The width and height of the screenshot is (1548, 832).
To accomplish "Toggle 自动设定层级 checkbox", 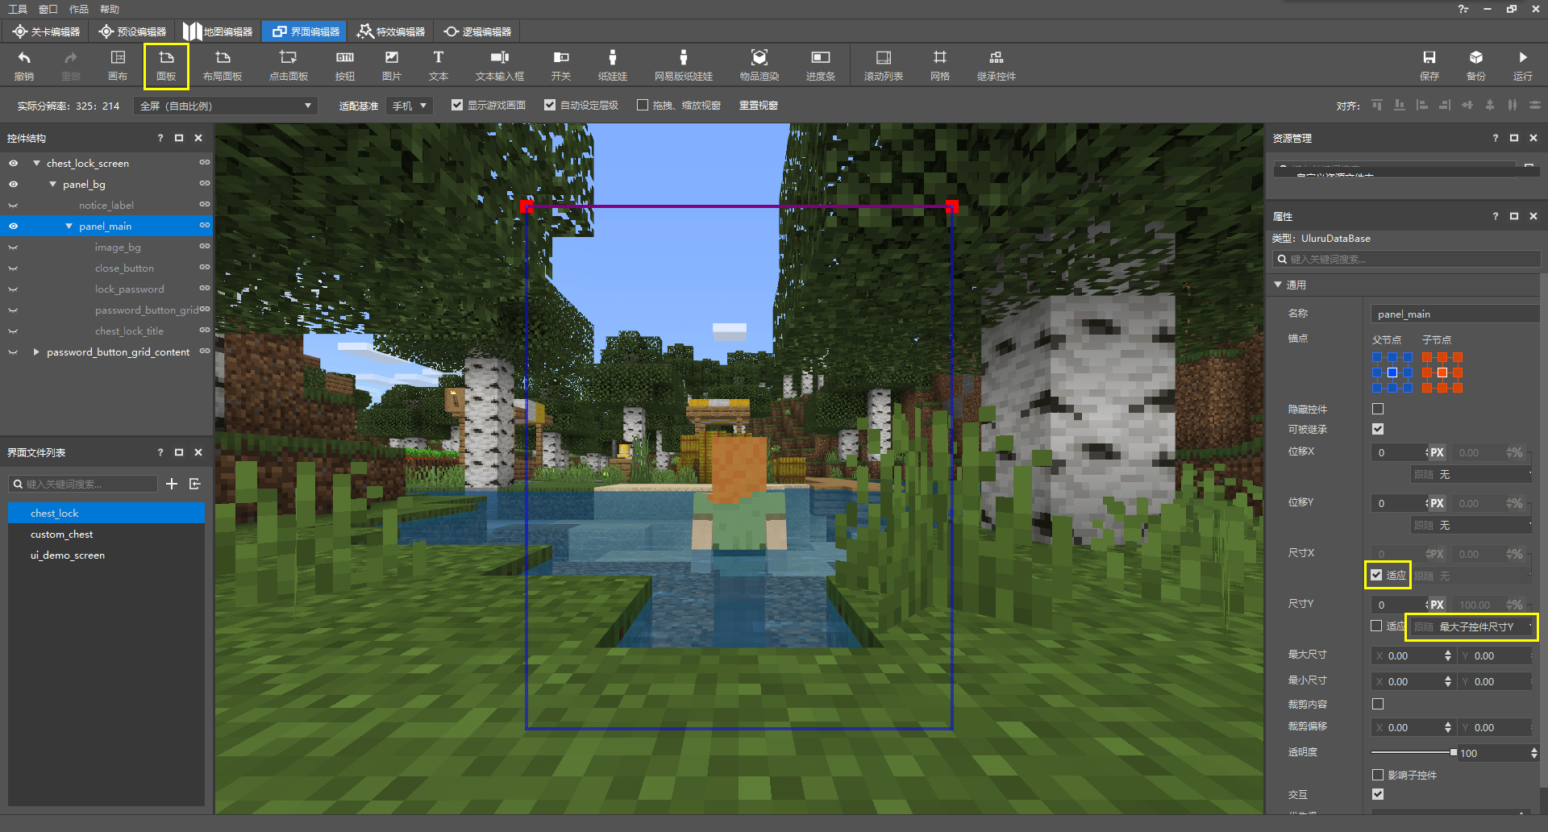I will 550,105.
